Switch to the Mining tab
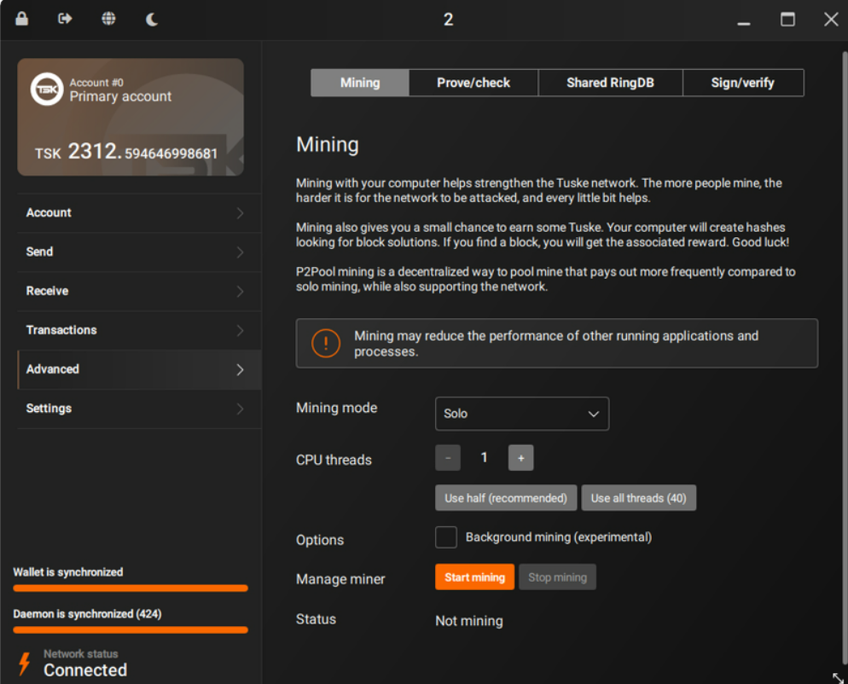Screen dimensions: 848x684 (360, 83)
